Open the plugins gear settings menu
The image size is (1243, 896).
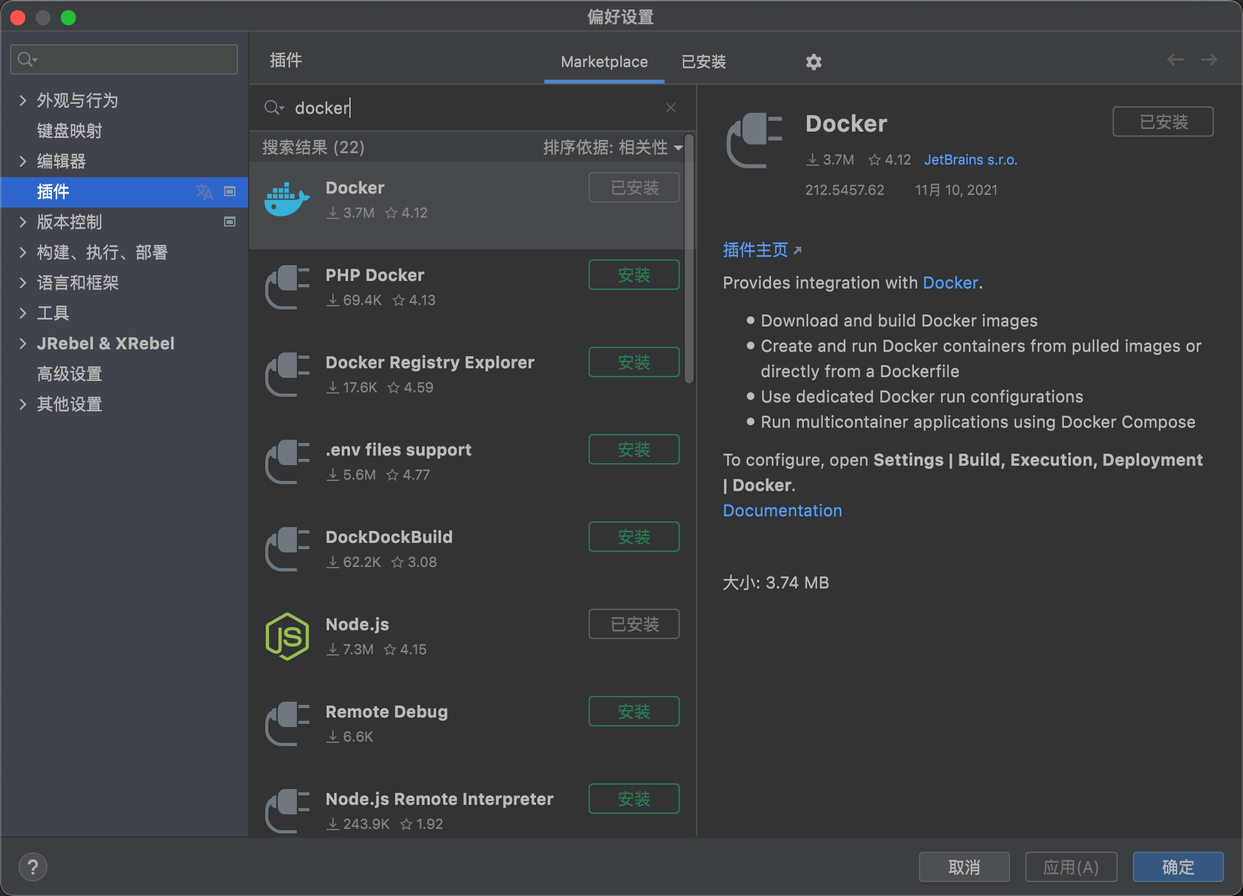813,62
